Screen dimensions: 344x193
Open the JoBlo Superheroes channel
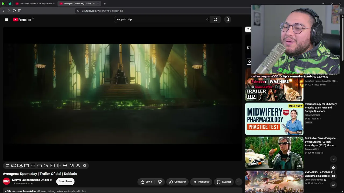(x=314, y=180)
